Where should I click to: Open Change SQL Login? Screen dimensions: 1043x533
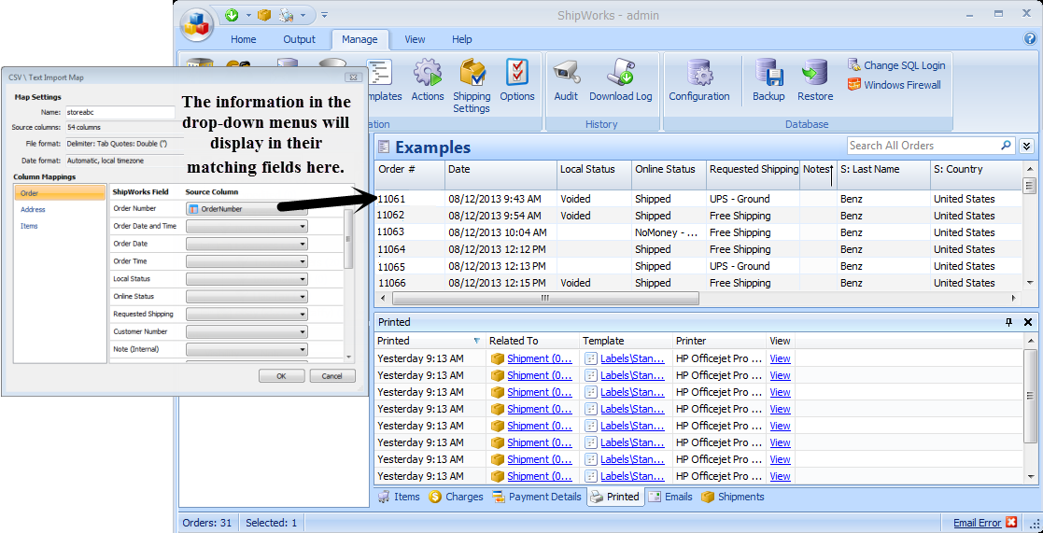click(896, 65)
